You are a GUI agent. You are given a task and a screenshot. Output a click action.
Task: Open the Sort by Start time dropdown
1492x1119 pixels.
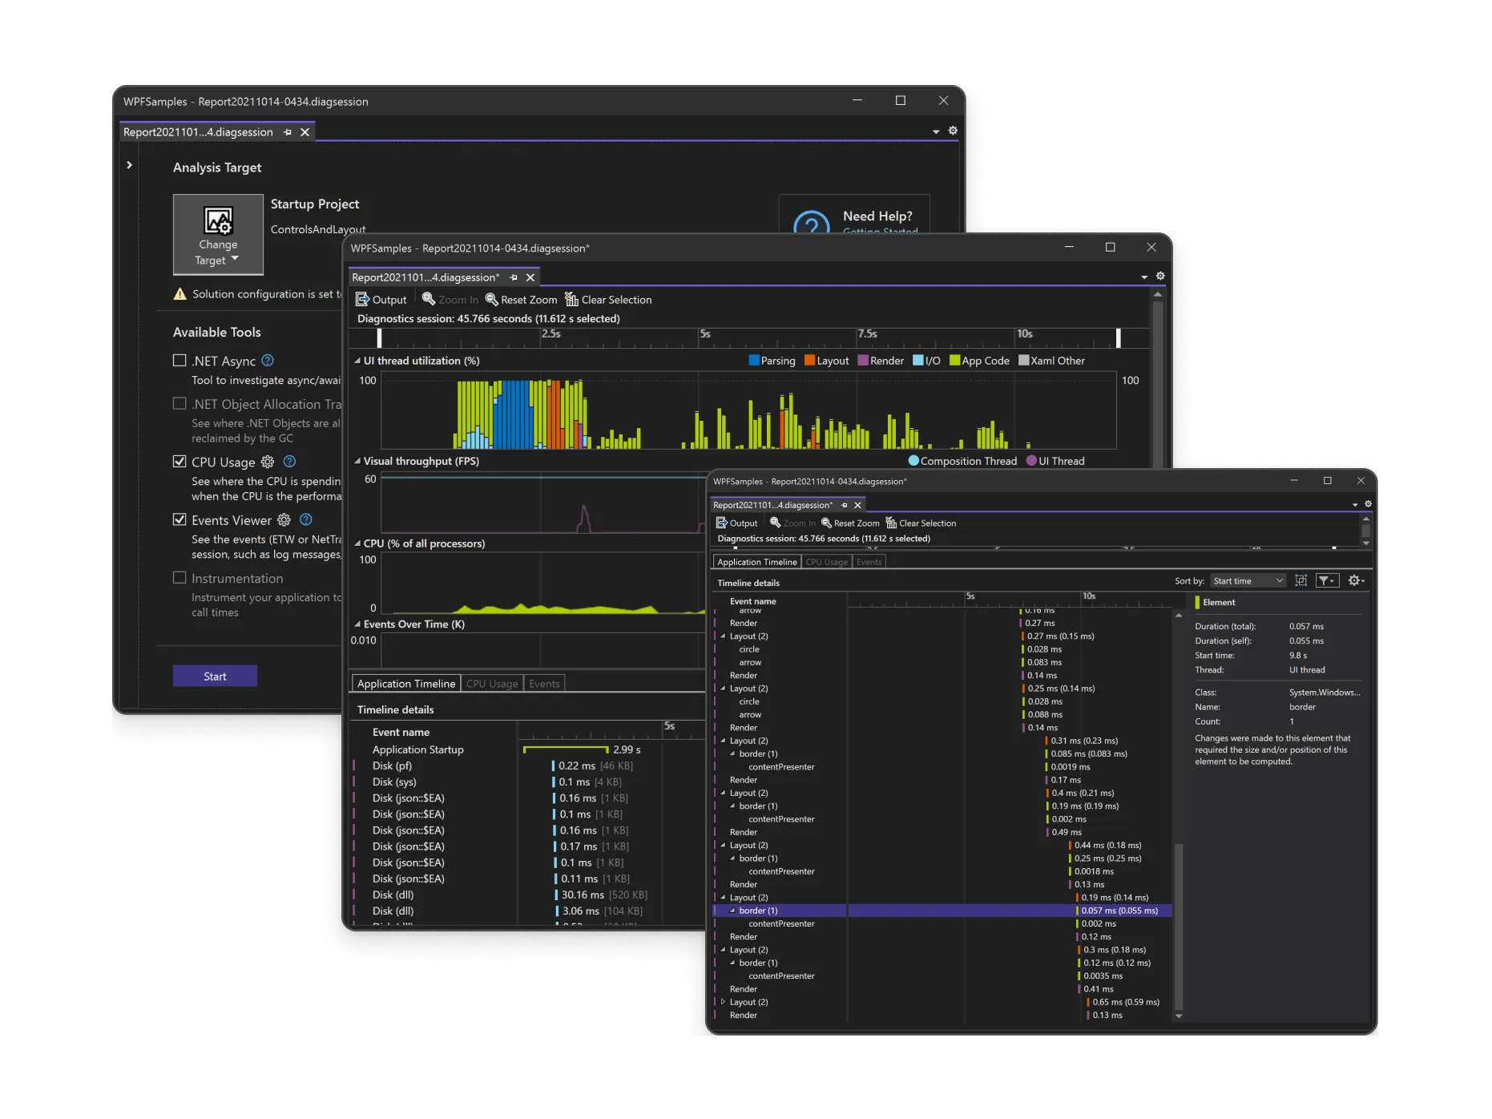pyautogui.click(x=1248, y=580)
